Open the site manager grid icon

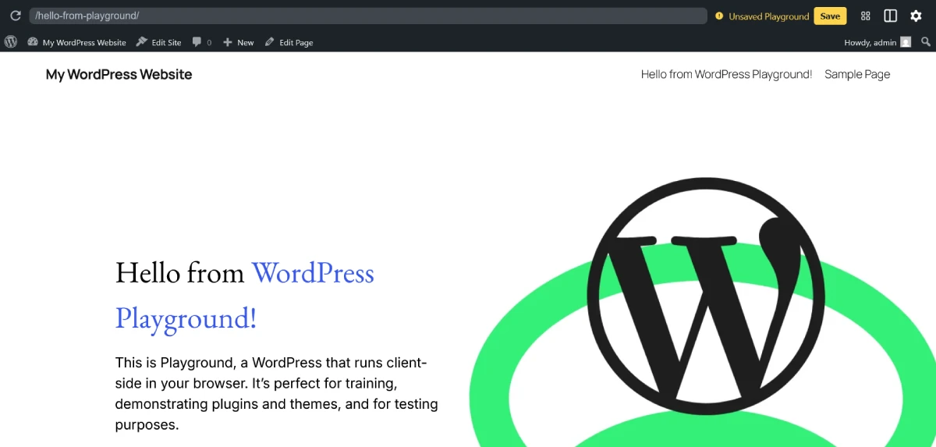point(866,16)
